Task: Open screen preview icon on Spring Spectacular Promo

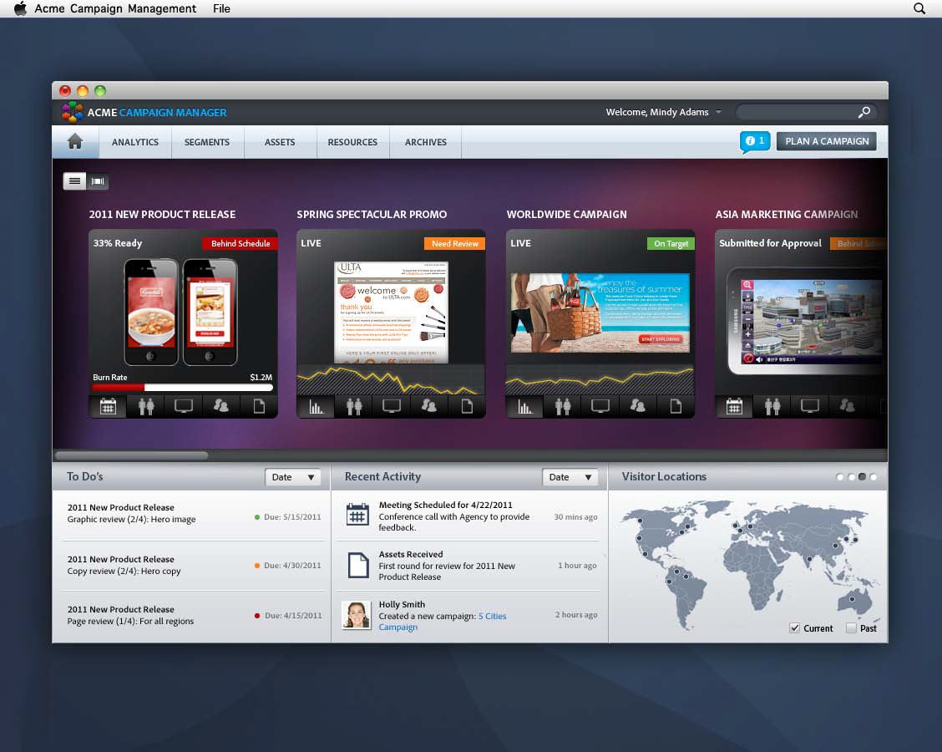Action: 392,407
